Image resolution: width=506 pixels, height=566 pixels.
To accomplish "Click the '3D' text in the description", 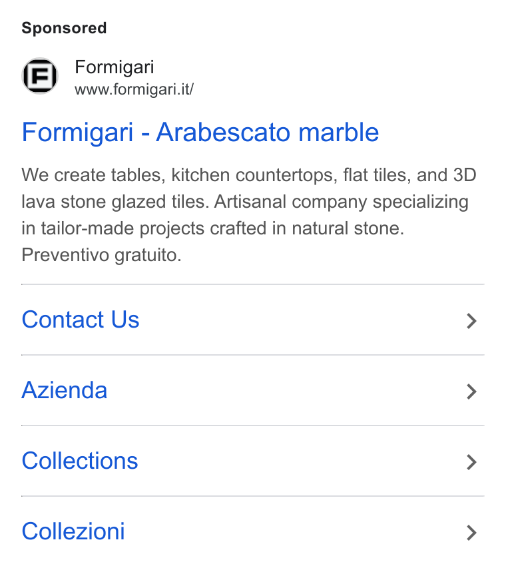I will [x=465, y=175].
